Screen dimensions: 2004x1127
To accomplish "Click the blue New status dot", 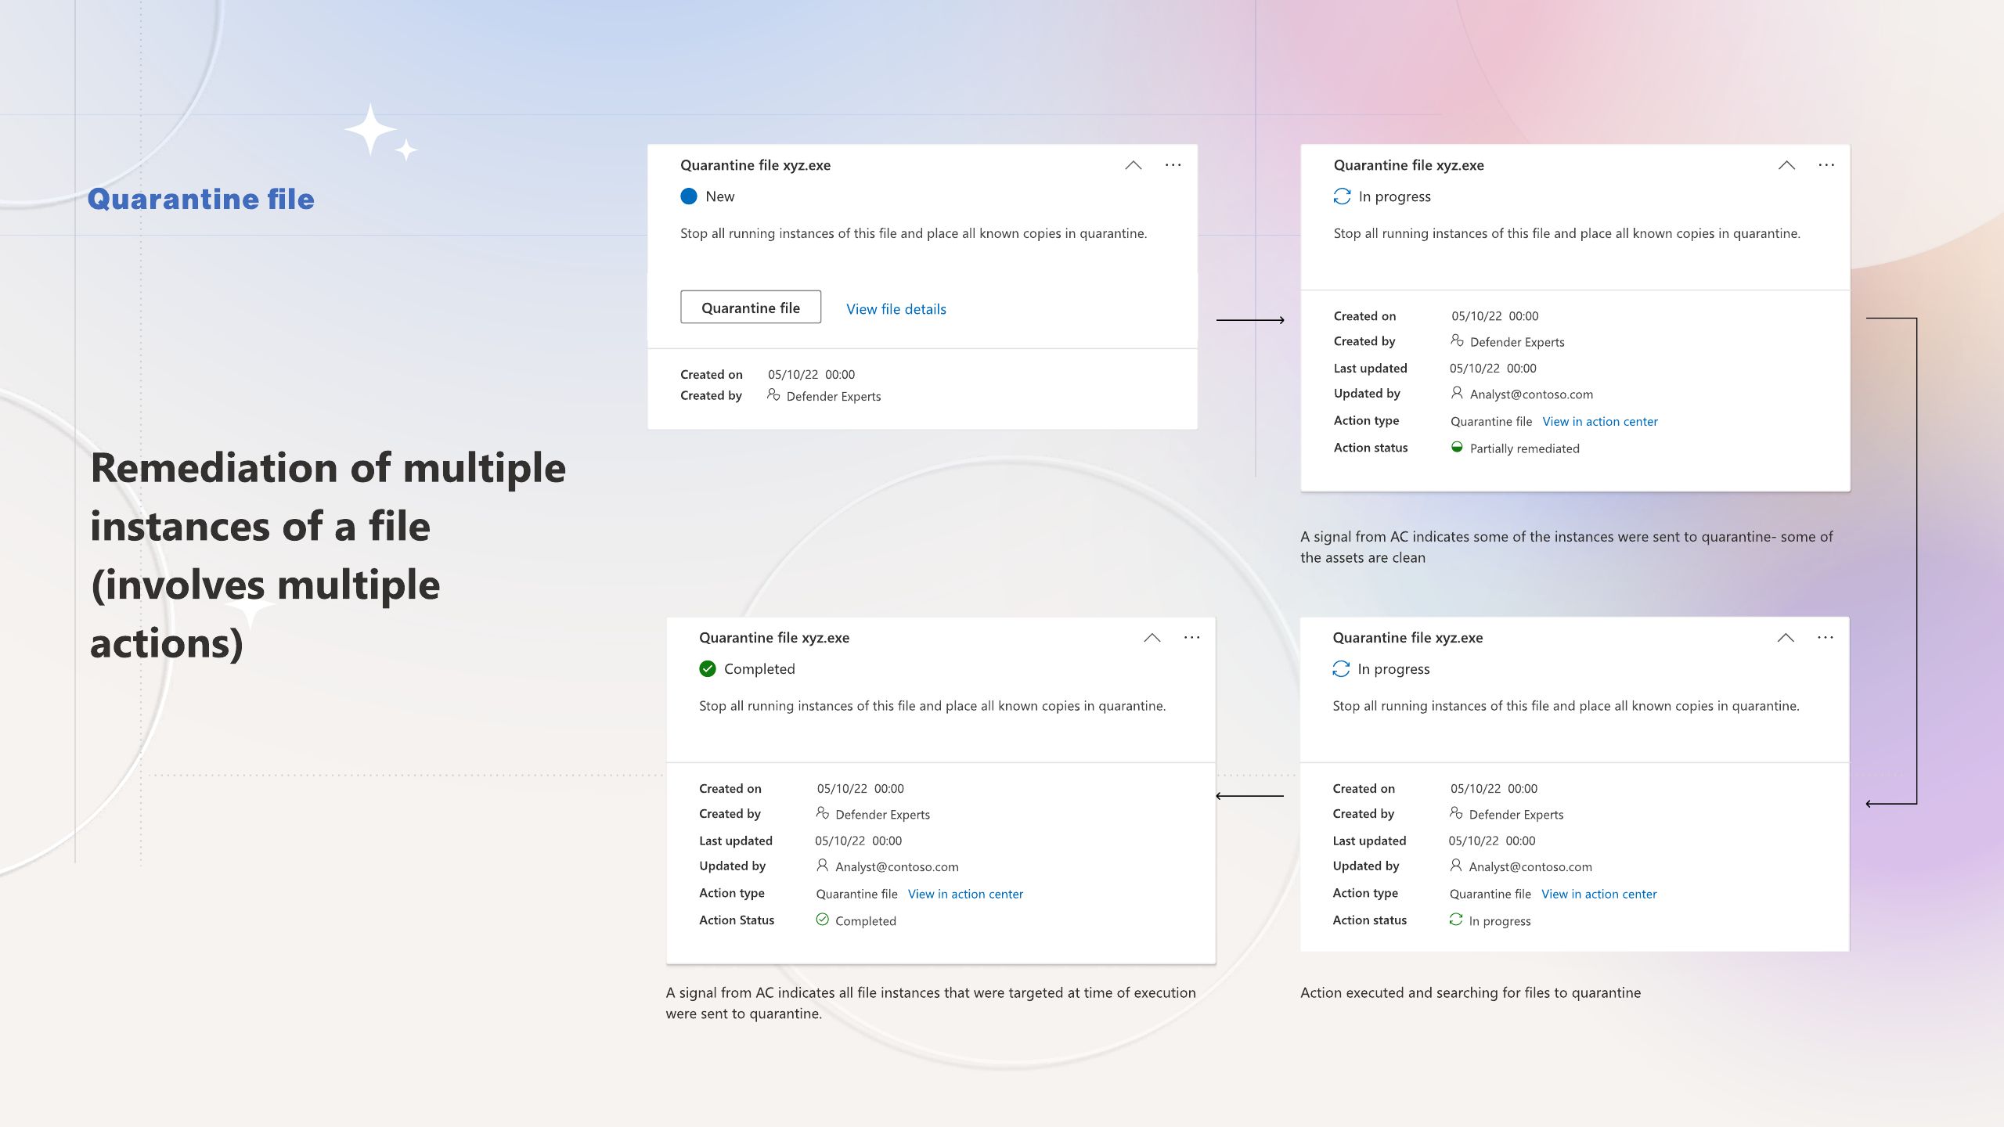I will [689, 196].
